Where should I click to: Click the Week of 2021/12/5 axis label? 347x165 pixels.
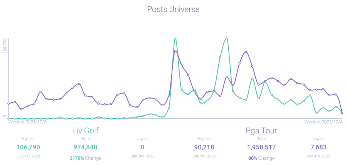pyautogui.click(x=27, y=122)
